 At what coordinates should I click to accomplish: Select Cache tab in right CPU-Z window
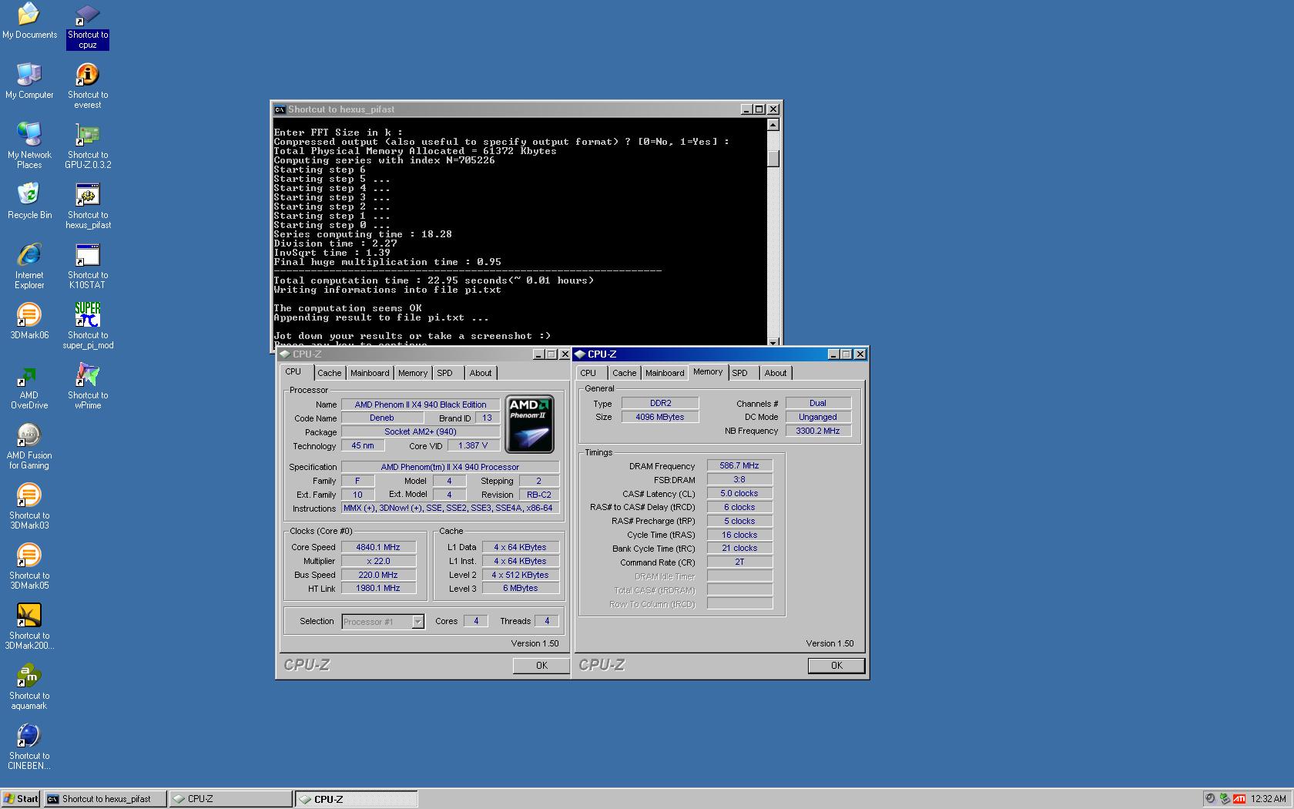pyautogui.click(x=625, y=373)
